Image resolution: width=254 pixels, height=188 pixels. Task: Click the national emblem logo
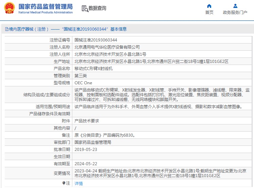point(10,8)
